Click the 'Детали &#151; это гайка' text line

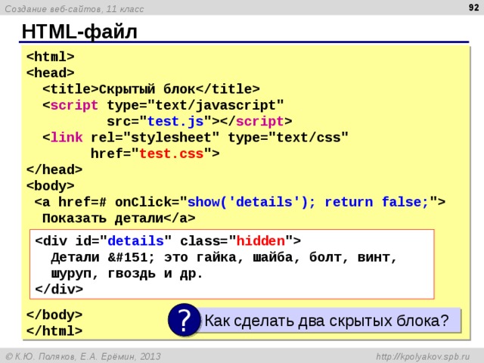click(x=224, y=257)
